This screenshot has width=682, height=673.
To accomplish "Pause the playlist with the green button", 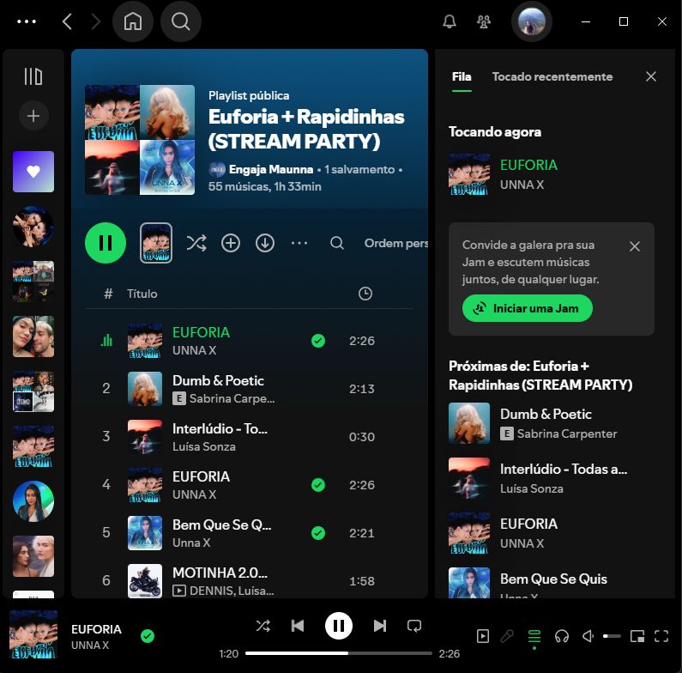I will (x=106, y=243).
